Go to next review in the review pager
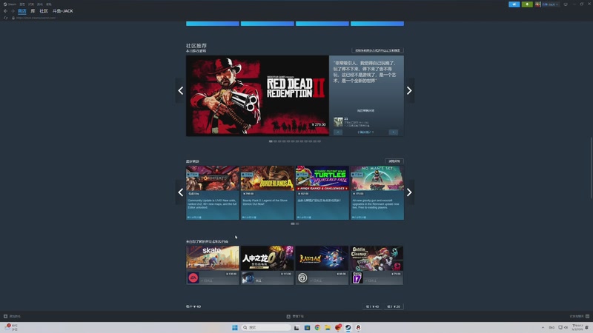The height and width of the screenshot is (333, 593). click(394, 132)
